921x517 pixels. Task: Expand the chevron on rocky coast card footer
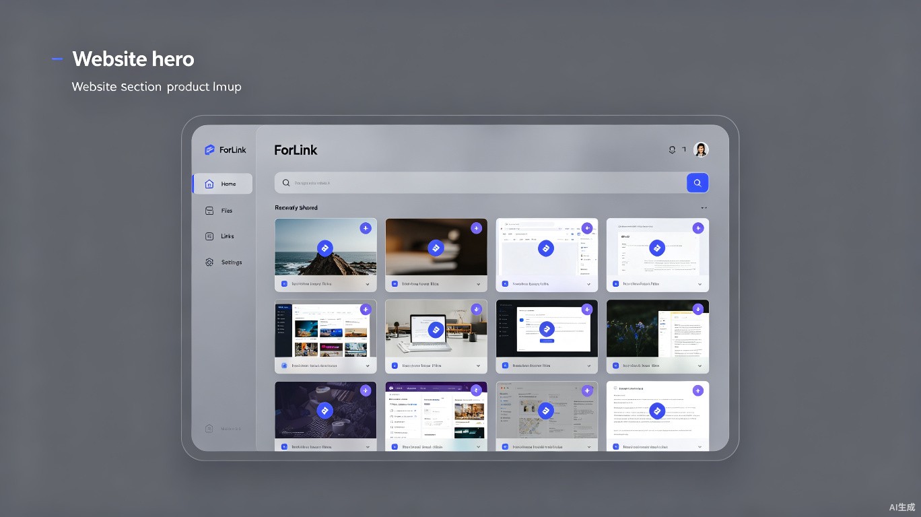click(x=368, y=284)
